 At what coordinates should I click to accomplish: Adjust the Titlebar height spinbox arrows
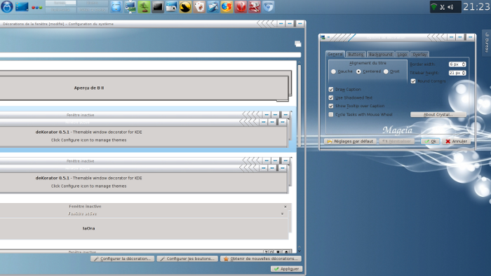coord(464,73)
